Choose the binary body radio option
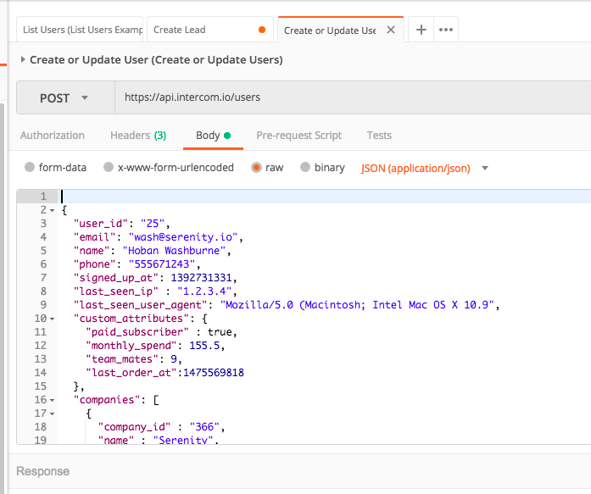Image resolution: width=591 pixels, height=494 pixels. point(305,168)
